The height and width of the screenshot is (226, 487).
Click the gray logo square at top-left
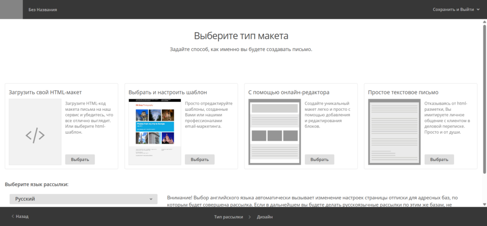point(11,10)
